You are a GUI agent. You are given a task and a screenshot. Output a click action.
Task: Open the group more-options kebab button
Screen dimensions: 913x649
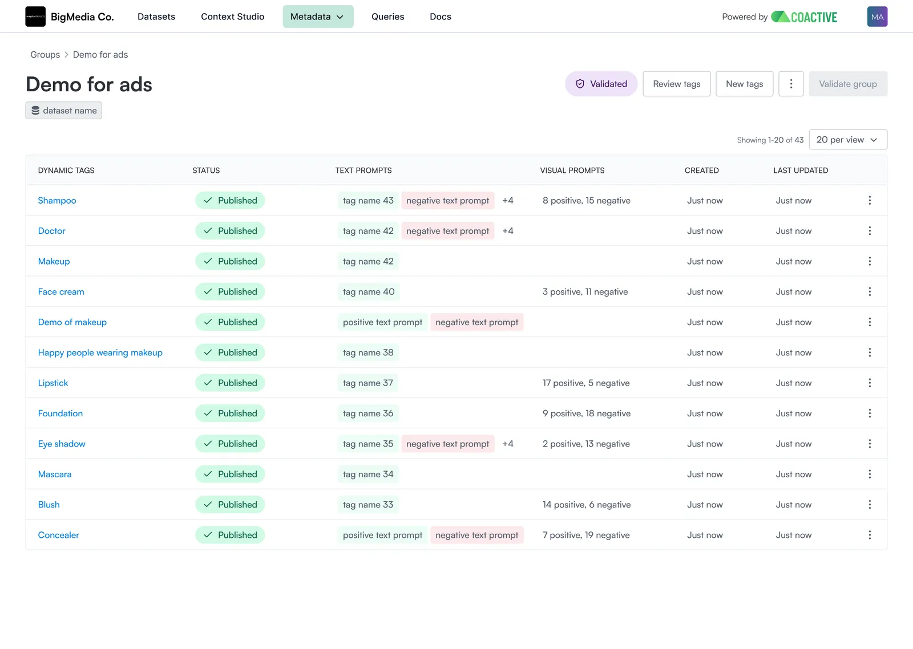pos(791,84)
